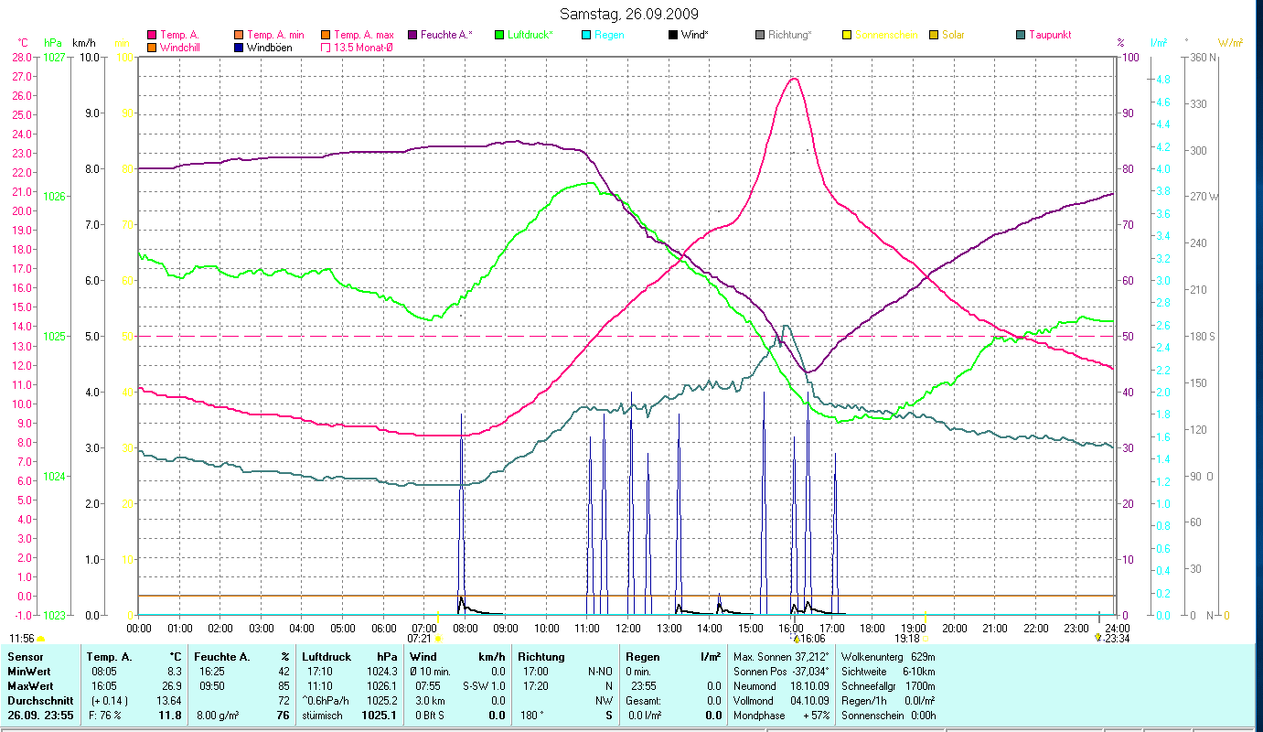This screenshot has height=732, width=1263.
Task: Click the Gesamt: rain total label
Action: pos(643,701)
